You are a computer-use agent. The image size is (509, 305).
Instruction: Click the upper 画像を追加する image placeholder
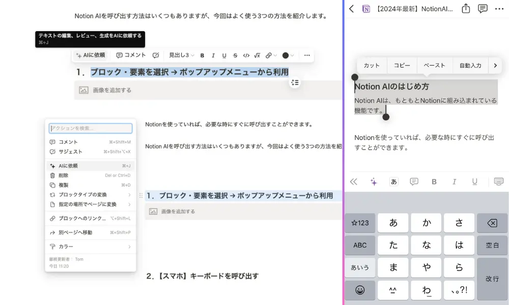pos(208,90)
